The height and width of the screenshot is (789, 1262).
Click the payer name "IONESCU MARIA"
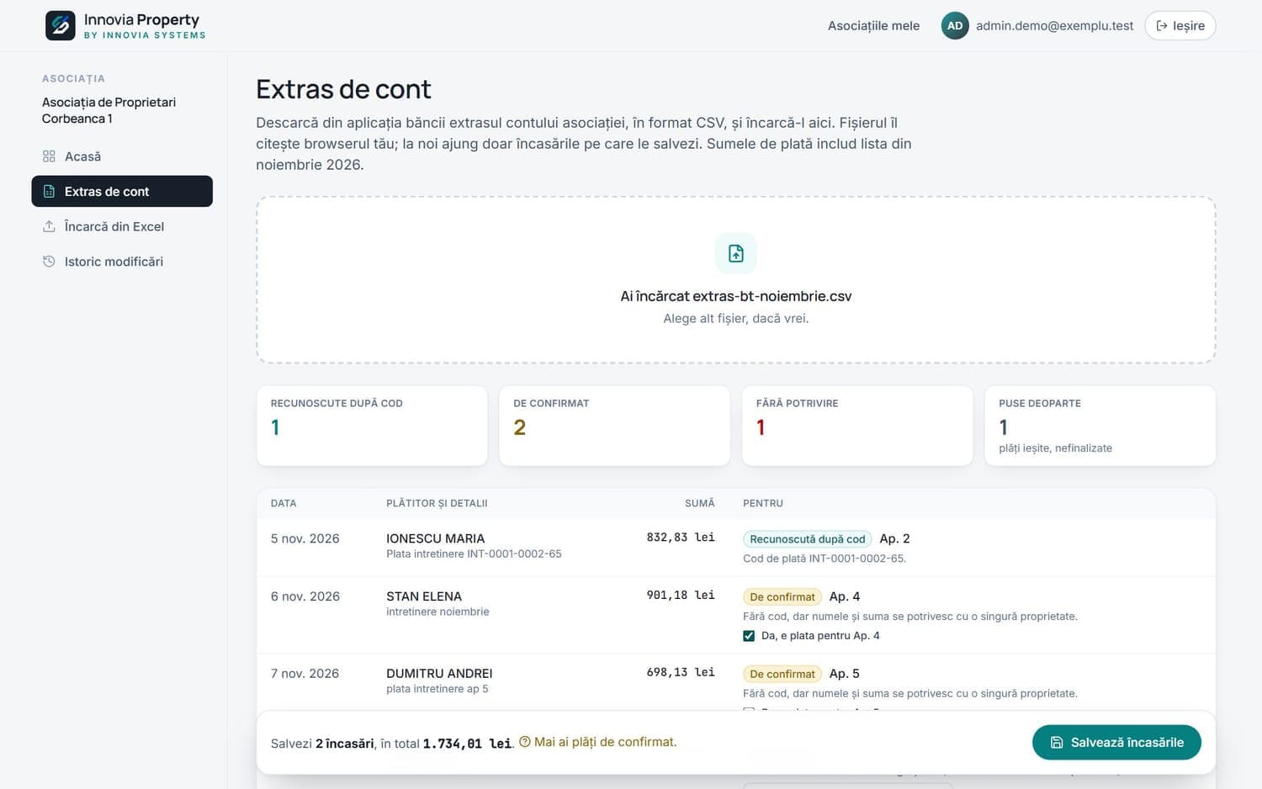pyautogui.click(x=435, y=538)
